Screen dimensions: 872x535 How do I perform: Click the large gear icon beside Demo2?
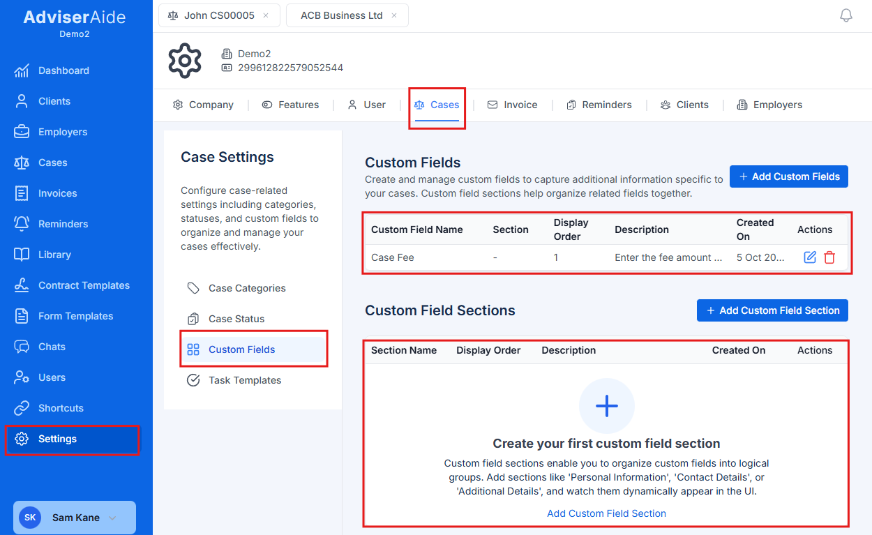click(x=184, y=61)
